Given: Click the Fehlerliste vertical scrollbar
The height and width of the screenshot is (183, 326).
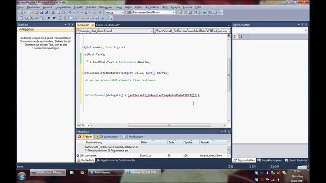Looking at the screenshot, I should pyautogui.click(x=229, y=148).
